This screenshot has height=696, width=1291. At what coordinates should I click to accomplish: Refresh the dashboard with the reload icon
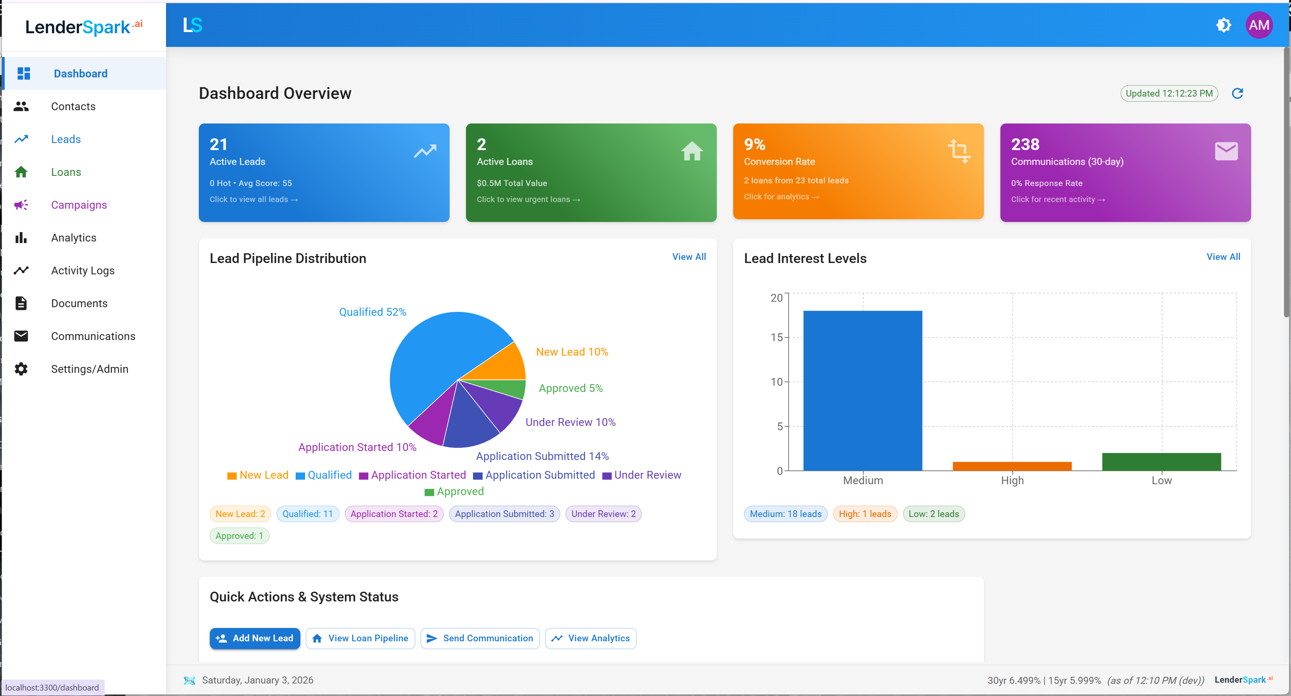pyautogui.click(x=1237, y=93)
